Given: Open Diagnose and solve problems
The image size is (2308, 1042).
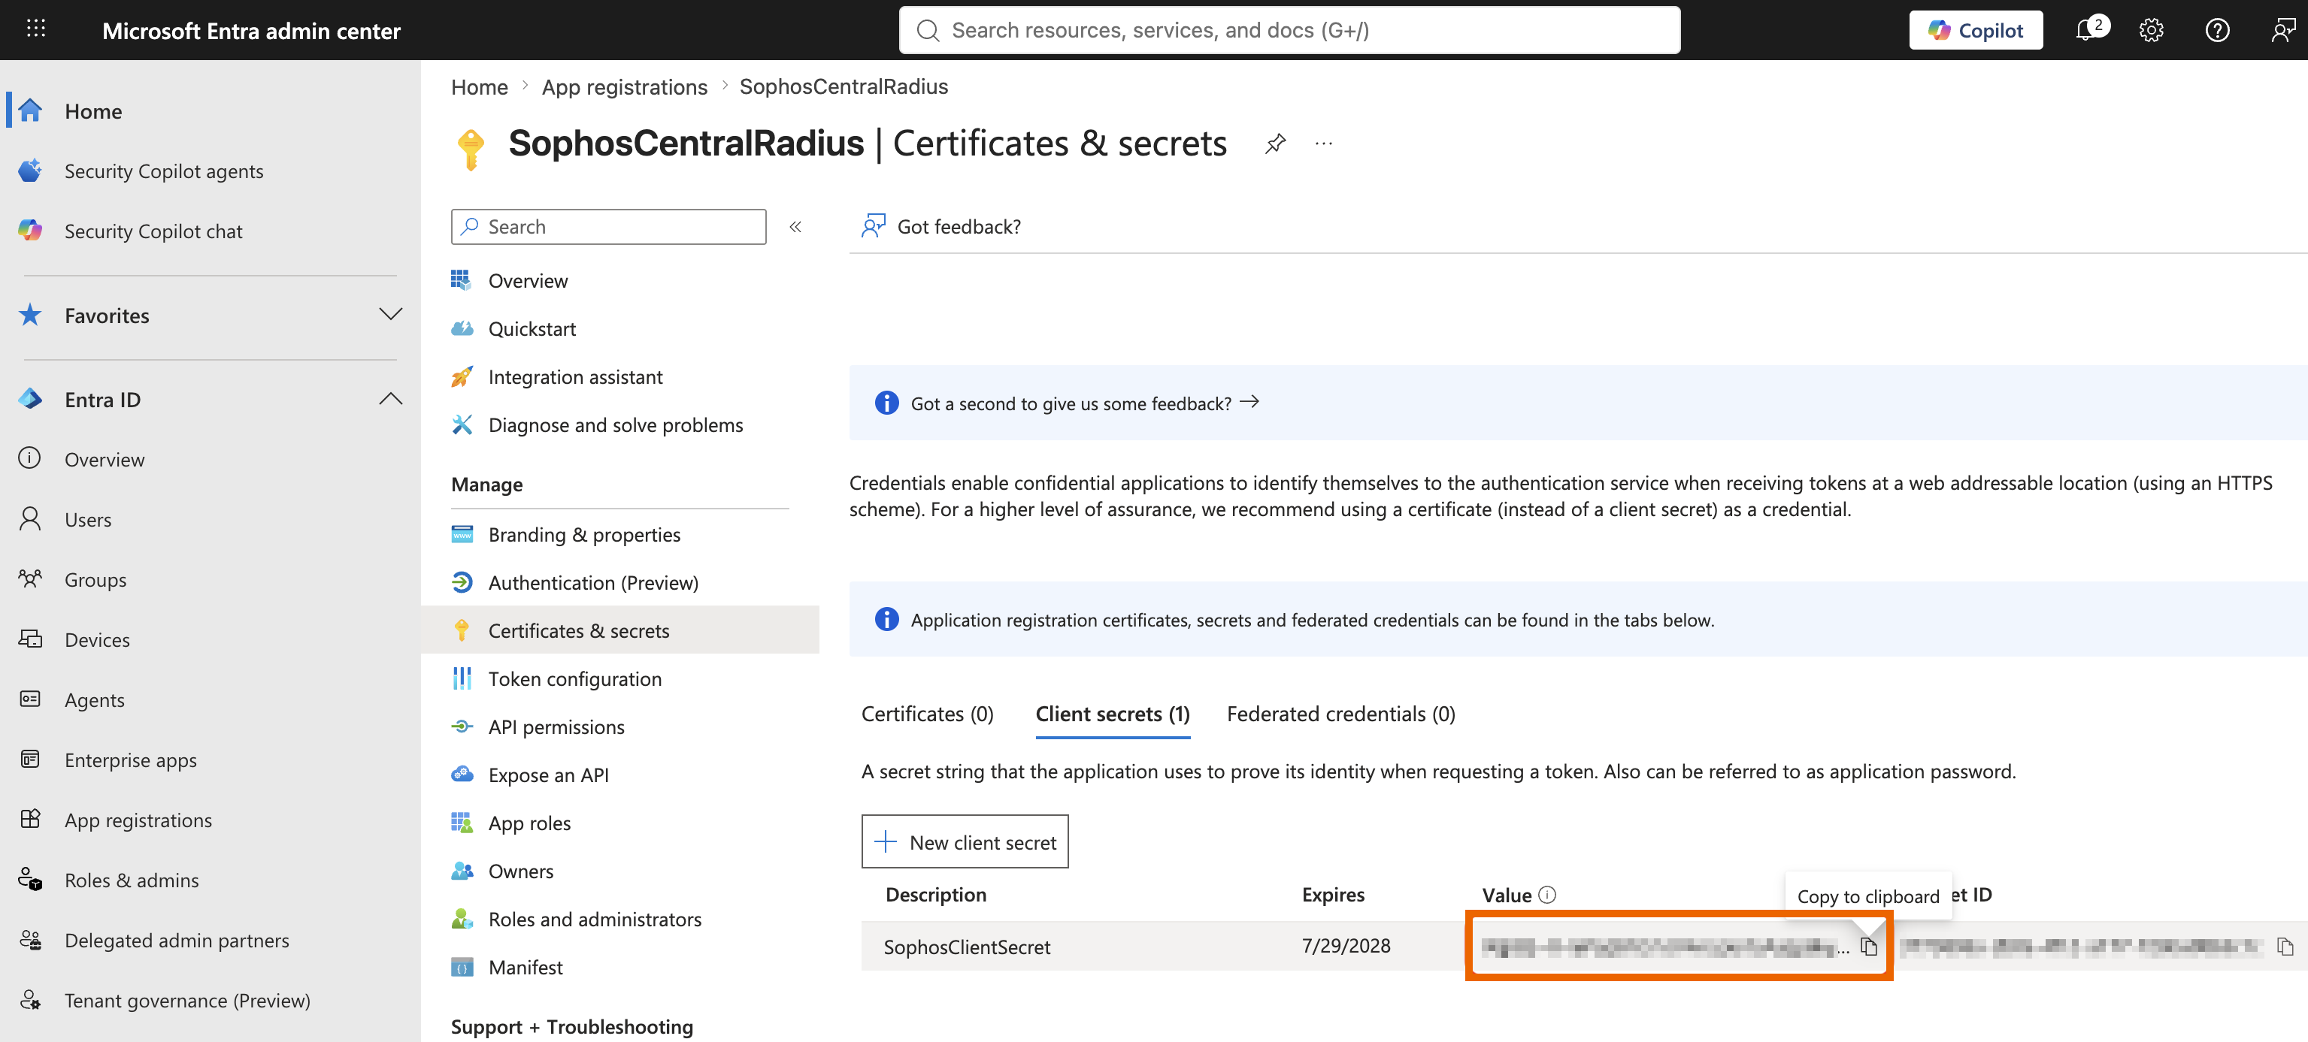Looking at the screenshot, I should click(x=615, y=424).
